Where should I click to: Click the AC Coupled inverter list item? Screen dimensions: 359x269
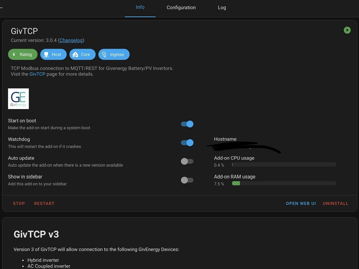pos(49,266)
